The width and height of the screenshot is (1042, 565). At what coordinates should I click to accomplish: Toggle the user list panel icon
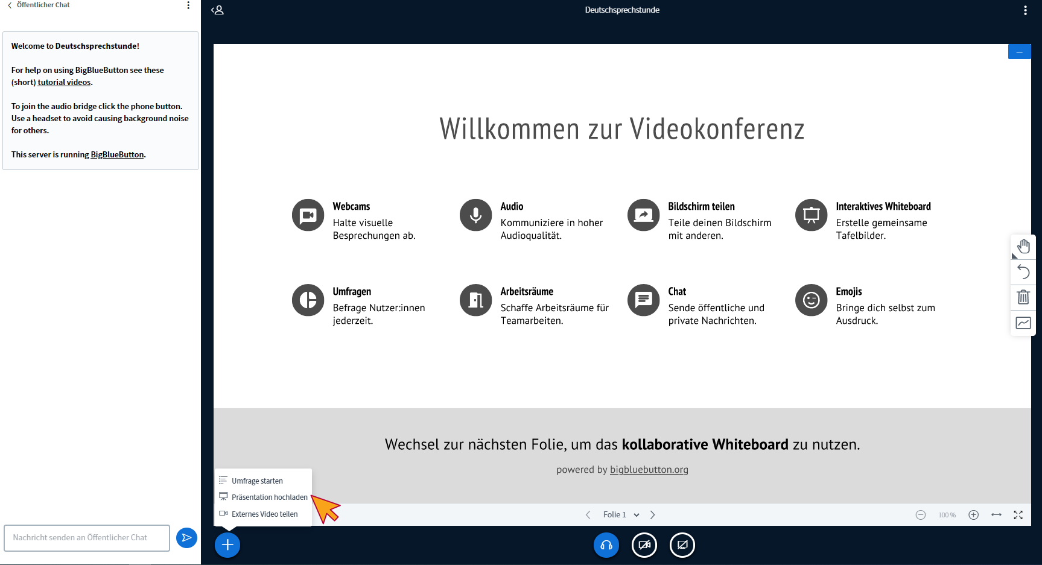(218, 10)
